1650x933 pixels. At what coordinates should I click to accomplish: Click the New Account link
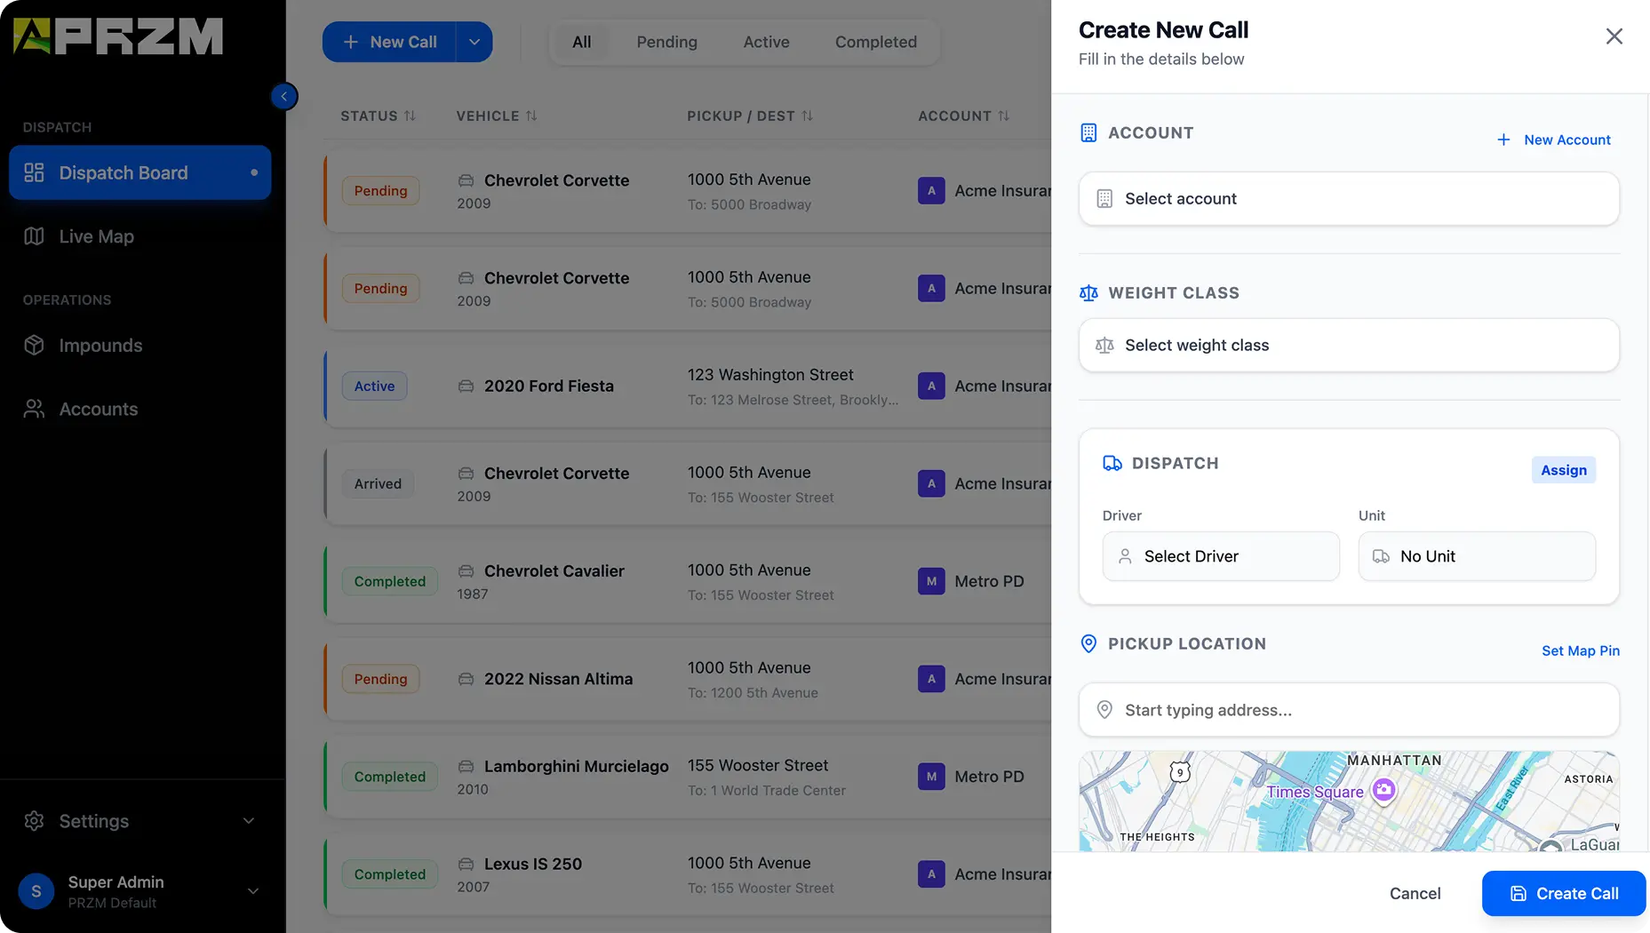[x=1553, y=140]
